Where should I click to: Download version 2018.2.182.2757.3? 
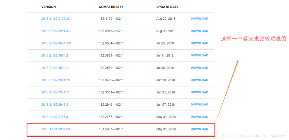pyautogui.click(x=199, y=117)
